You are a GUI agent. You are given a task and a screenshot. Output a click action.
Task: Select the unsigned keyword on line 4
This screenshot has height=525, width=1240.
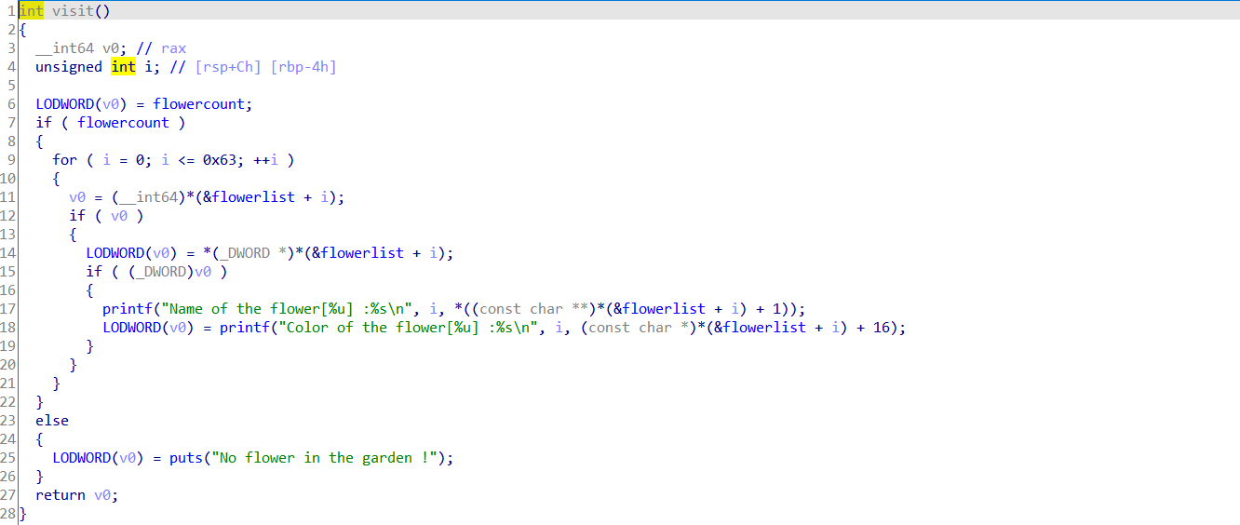[x=69, y=66]
